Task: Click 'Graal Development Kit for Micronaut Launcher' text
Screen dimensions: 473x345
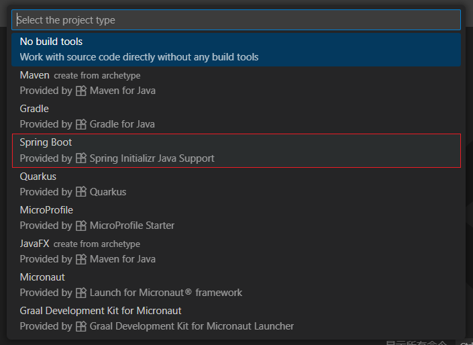Action: click(x=192, y=326)
